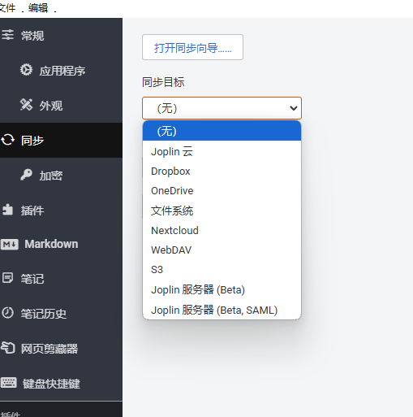The width and height of the screenshot is (413, 417).
Task: Open 笔记 settings section
Action: pyautogui.click(x=61, y=279)
